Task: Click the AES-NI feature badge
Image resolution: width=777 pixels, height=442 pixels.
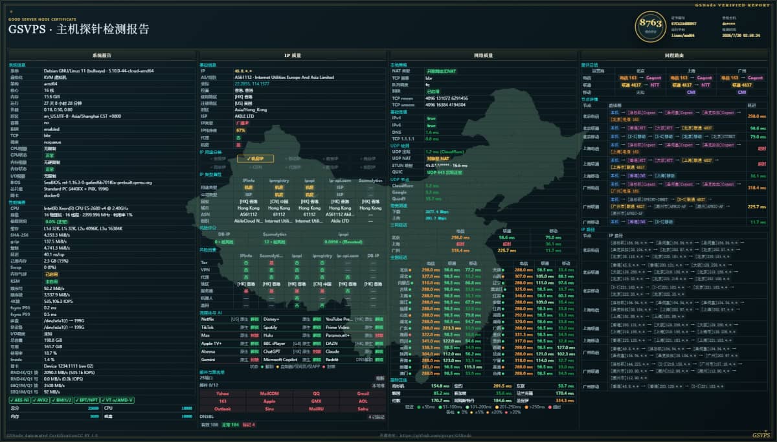Action: [x=21, y=400]
